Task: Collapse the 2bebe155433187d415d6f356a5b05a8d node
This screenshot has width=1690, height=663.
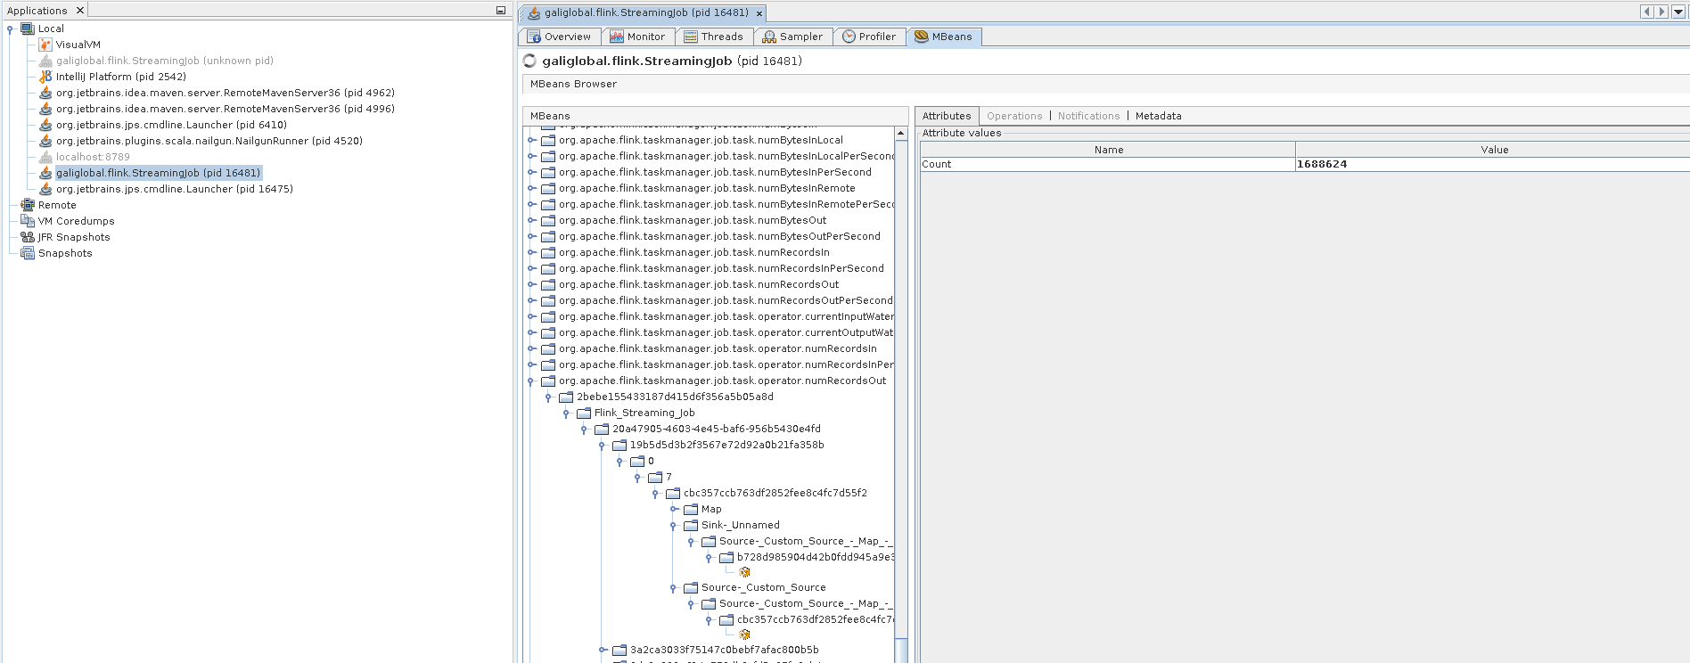Action: (549, 397)
